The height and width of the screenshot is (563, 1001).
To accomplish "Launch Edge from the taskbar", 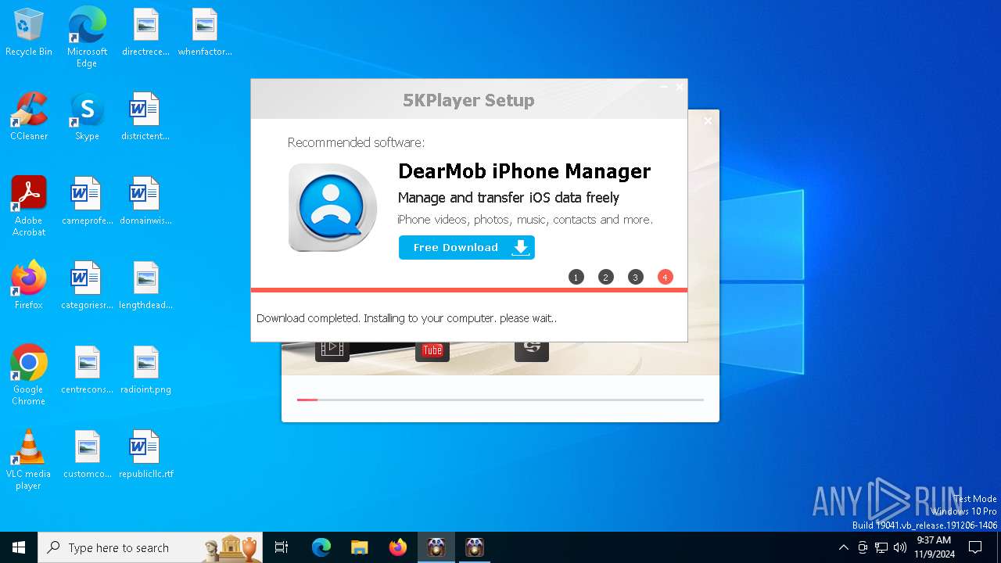I will point(321,547).
